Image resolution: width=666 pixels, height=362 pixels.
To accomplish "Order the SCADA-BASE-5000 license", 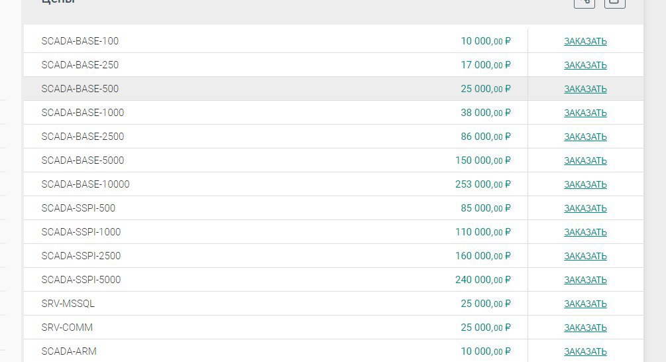I will pos(585,160).
